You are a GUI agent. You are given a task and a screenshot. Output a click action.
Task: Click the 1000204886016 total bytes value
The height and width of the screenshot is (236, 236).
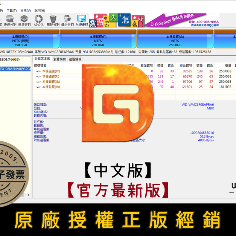point(202,133)
